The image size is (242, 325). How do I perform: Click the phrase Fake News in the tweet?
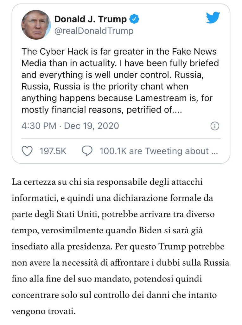(198, 51)
